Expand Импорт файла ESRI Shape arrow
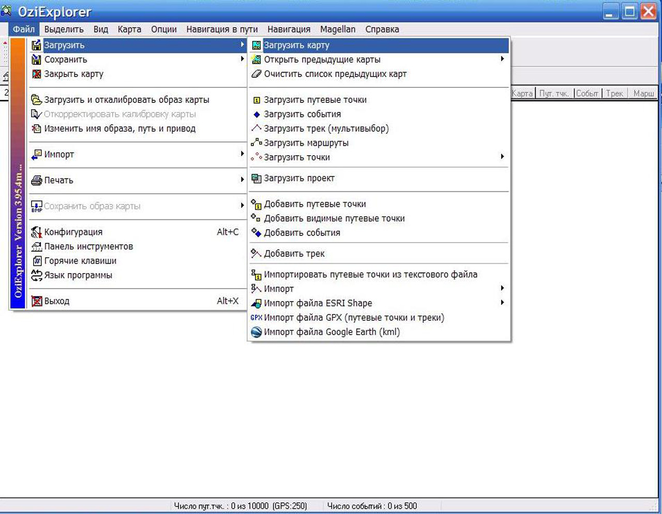Viewport: 662px width, 514px height. (502, 303)
